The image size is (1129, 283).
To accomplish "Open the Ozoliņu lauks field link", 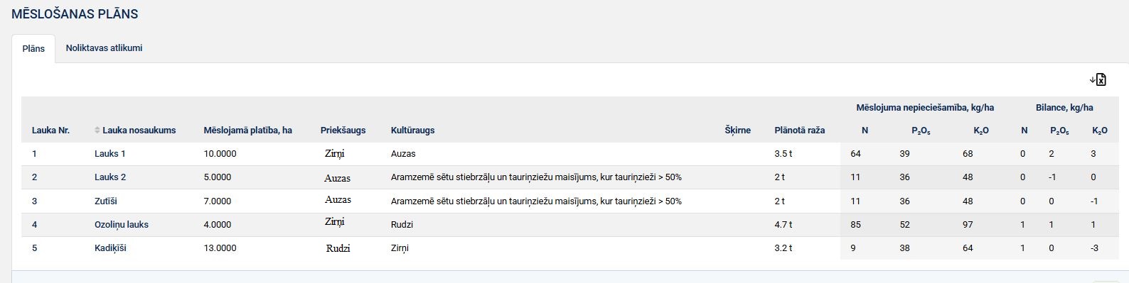I will click(x=122, y=224).
